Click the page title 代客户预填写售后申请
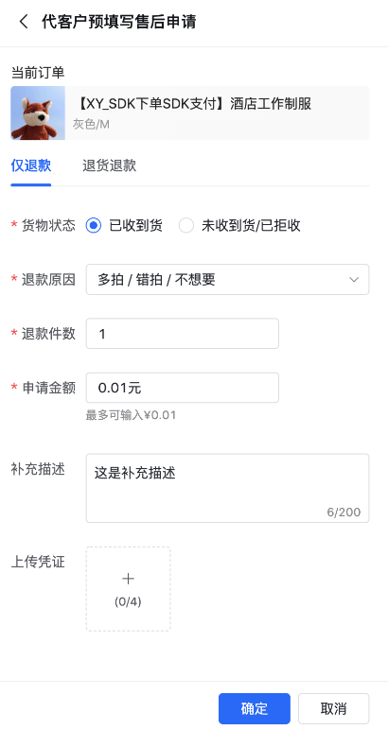This screenshot has height=730, width=388. [x=119, y=22]
